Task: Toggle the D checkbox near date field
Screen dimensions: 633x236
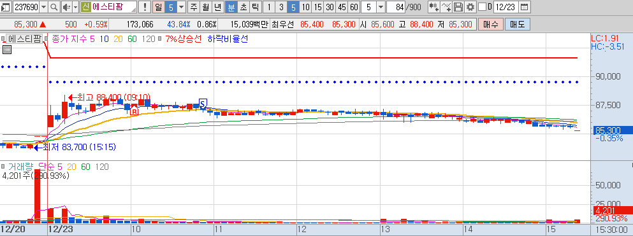Action: [482, 7]
